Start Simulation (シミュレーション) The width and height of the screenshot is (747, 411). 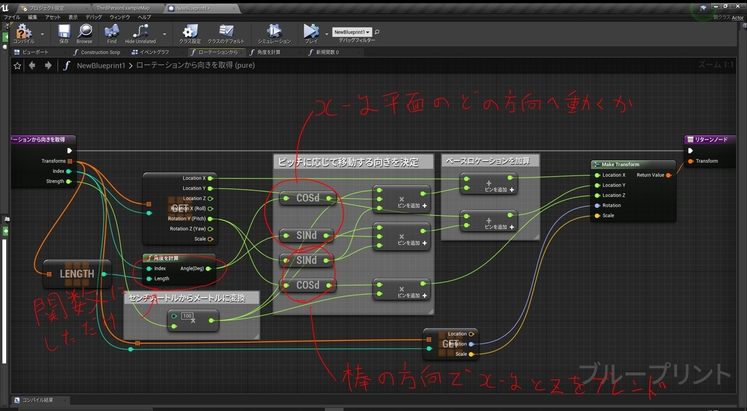tap(275, 32)
